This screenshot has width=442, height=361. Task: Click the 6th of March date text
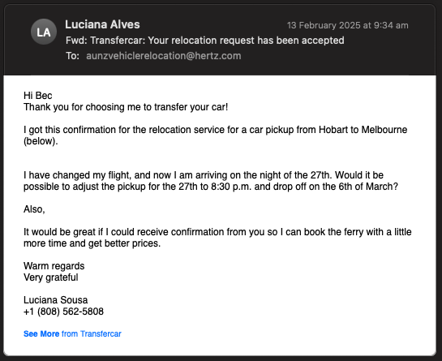365,187
